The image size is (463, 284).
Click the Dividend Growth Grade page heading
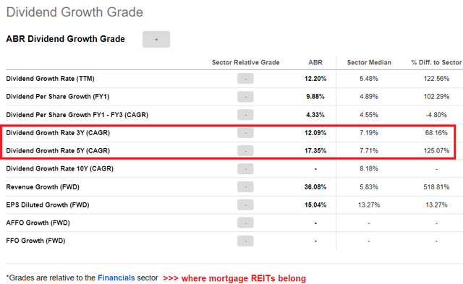[x=75, y=12]
